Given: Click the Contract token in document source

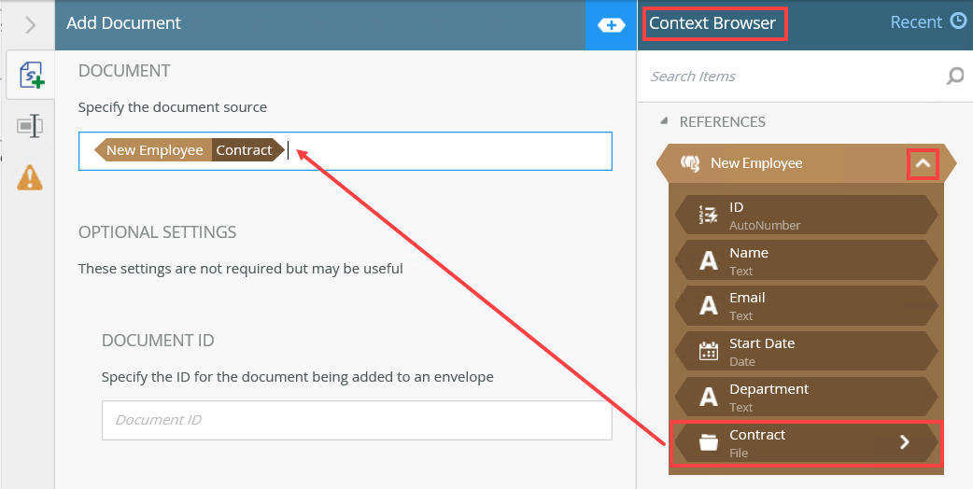Looking at the screenshot, I should pyautogui.click(x=247, y=150).
